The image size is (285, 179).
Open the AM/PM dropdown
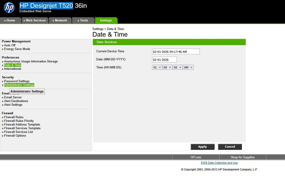pyautogui.click(x=188, y=67)
